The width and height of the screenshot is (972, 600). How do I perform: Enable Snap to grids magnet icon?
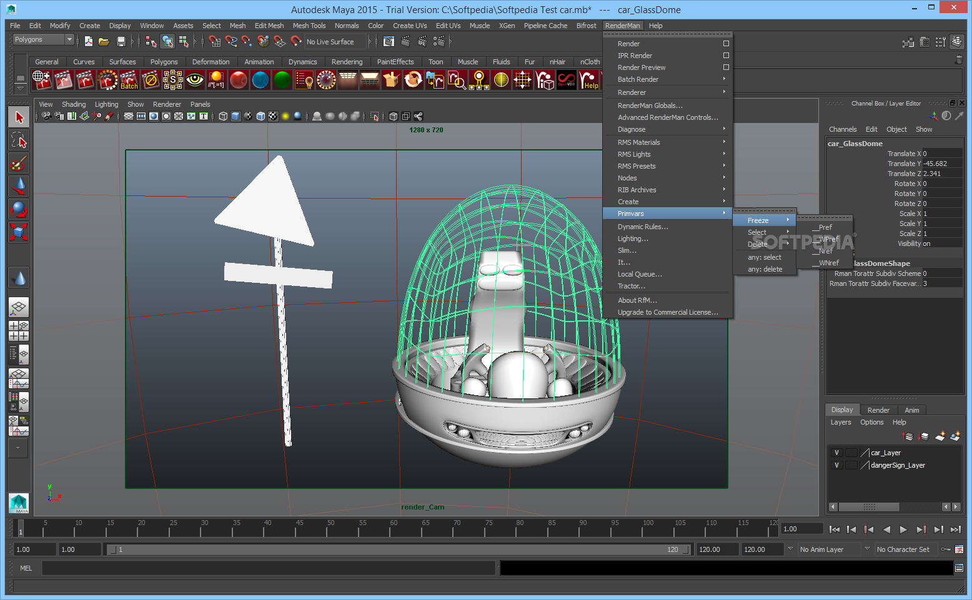coord(215,41)
